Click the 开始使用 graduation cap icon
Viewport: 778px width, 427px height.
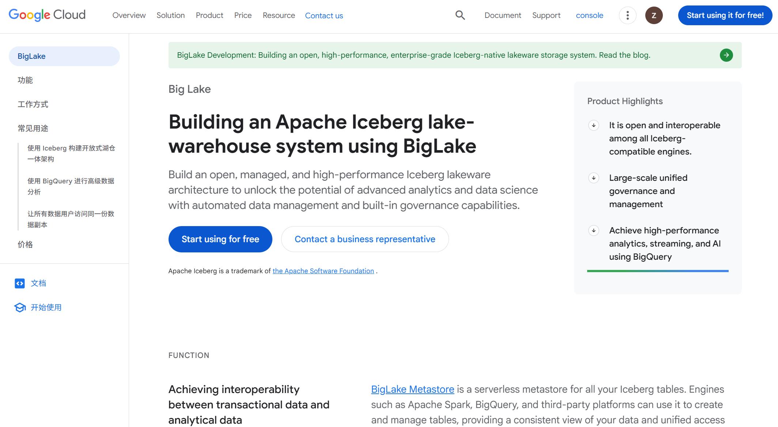20,307
